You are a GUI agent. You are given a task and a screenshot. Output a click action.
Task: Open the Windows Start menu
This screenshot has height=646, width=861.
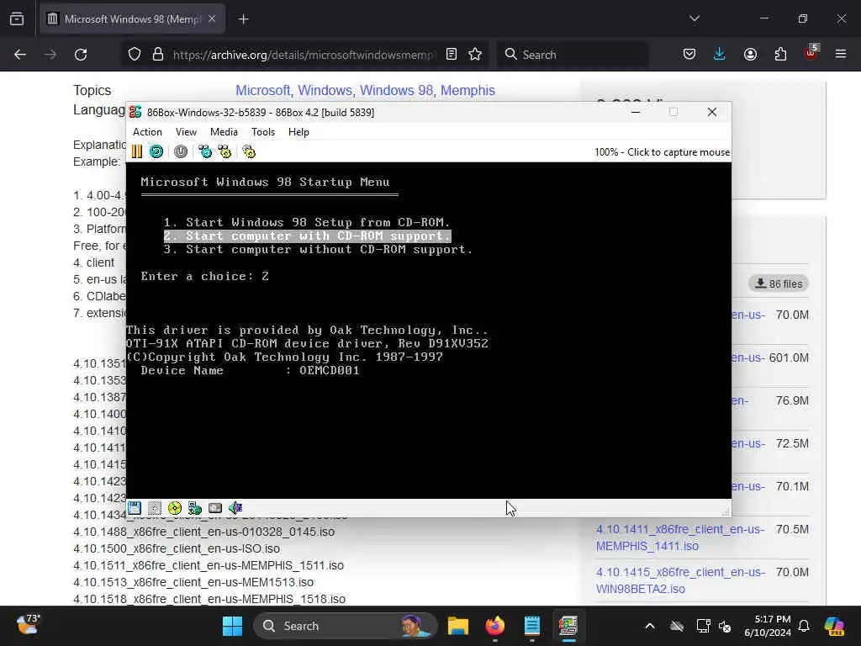click(232, 626)
